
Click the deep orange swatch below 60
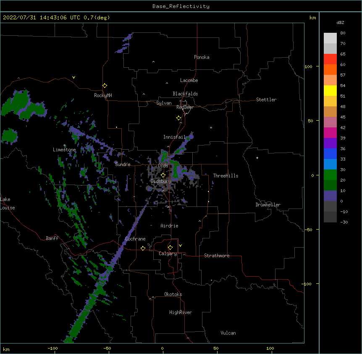click(x=330, y=69)
